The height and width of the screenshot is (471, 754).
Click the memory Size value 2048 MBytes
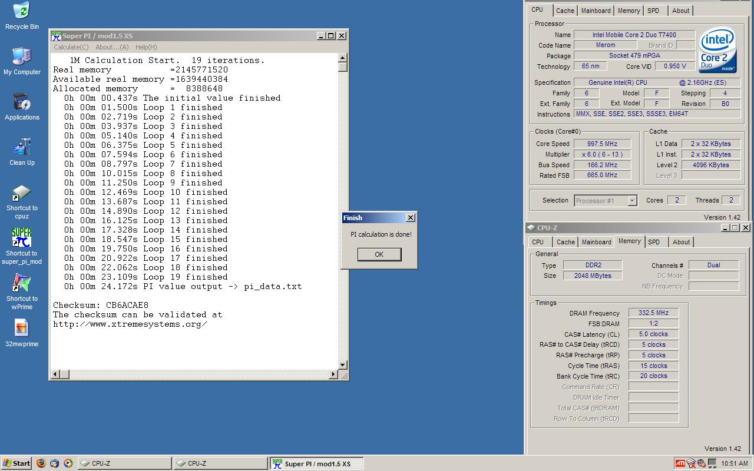[592, 276]
